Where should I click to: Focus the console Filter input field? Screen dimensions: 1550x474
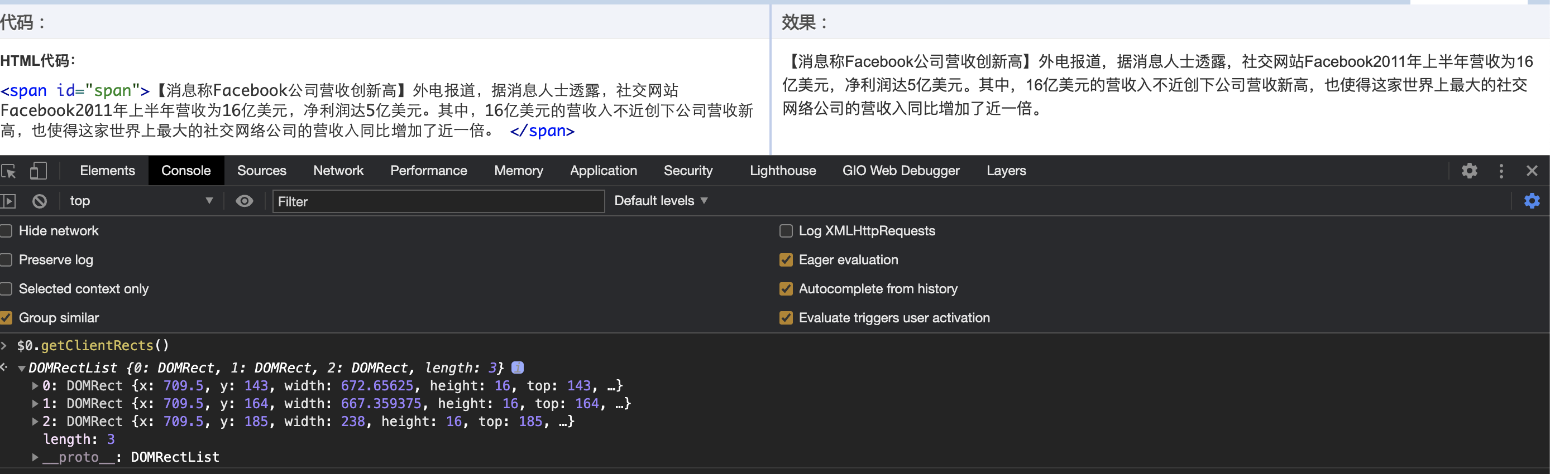(439, 201)
